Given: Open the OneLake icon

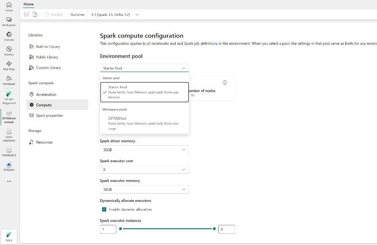Looking at the screenshot, I should point(9,34).
